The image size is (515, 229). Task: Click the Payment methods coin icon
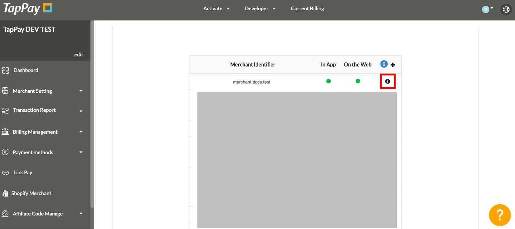(x=5, y=152)
